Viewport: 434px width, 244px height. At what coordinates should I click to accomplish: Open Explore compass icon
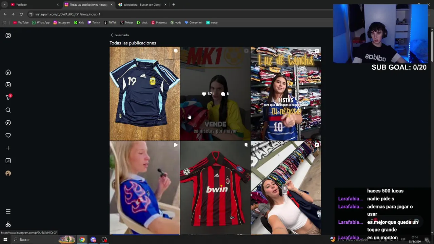pyautogui.click(x=8, y=123)
